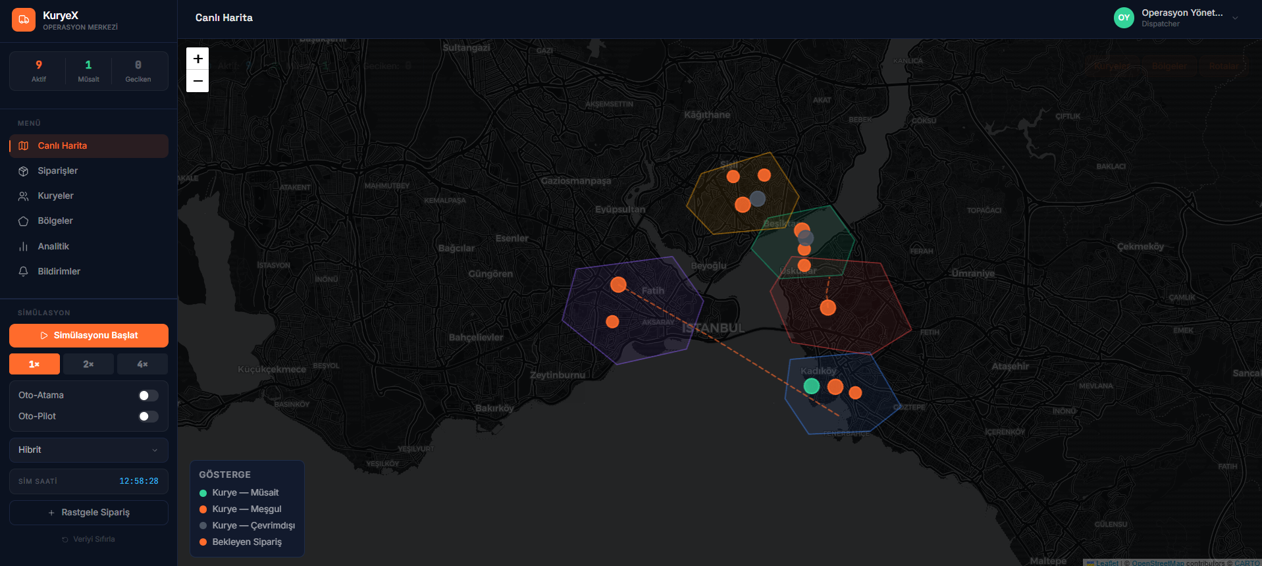
Task: Zoom in on the map with plus
Action: pyautogui.click(x=197, y=59)
